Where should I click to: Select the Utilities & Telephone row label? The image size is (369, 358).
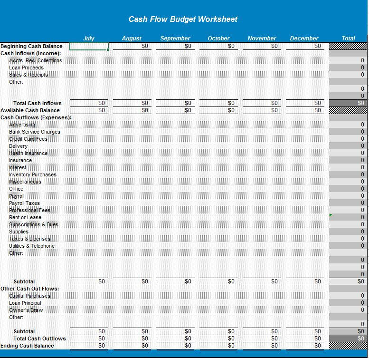tap(32, 246)
